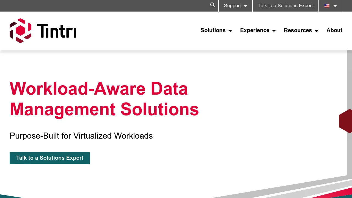Expand the Resources menu

tap(301, 30)
